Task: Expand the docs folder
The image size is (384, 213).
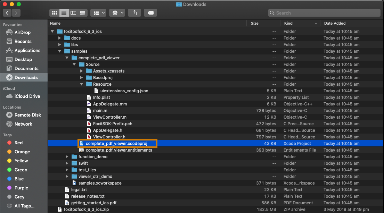Action: [x=59, y=38]
